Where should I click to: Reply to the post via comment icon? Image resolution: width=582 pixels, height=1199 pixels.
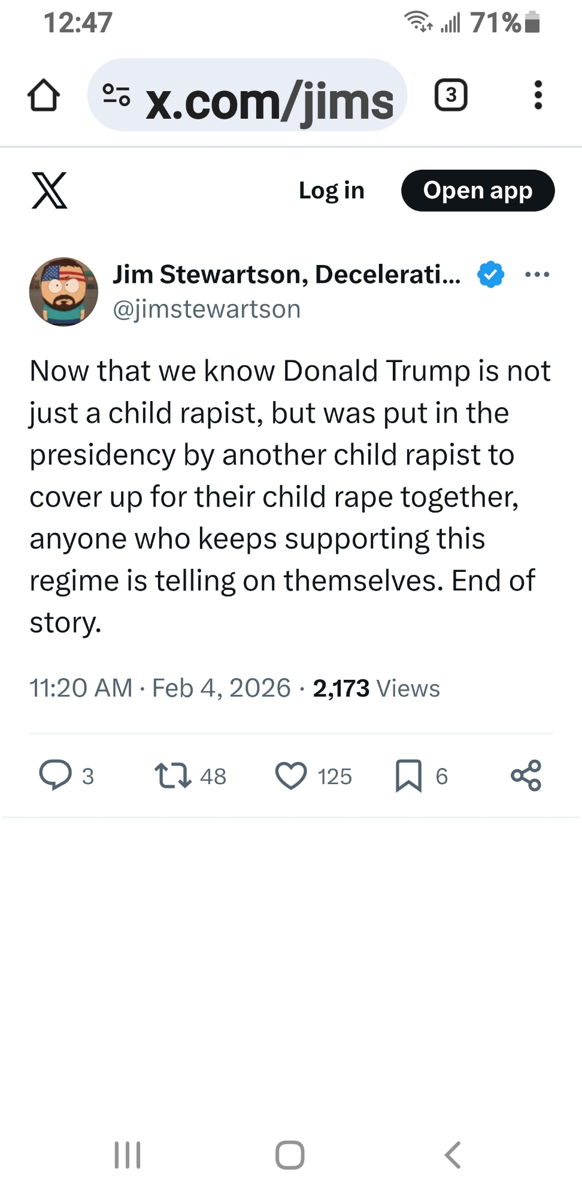pos(55,775)
